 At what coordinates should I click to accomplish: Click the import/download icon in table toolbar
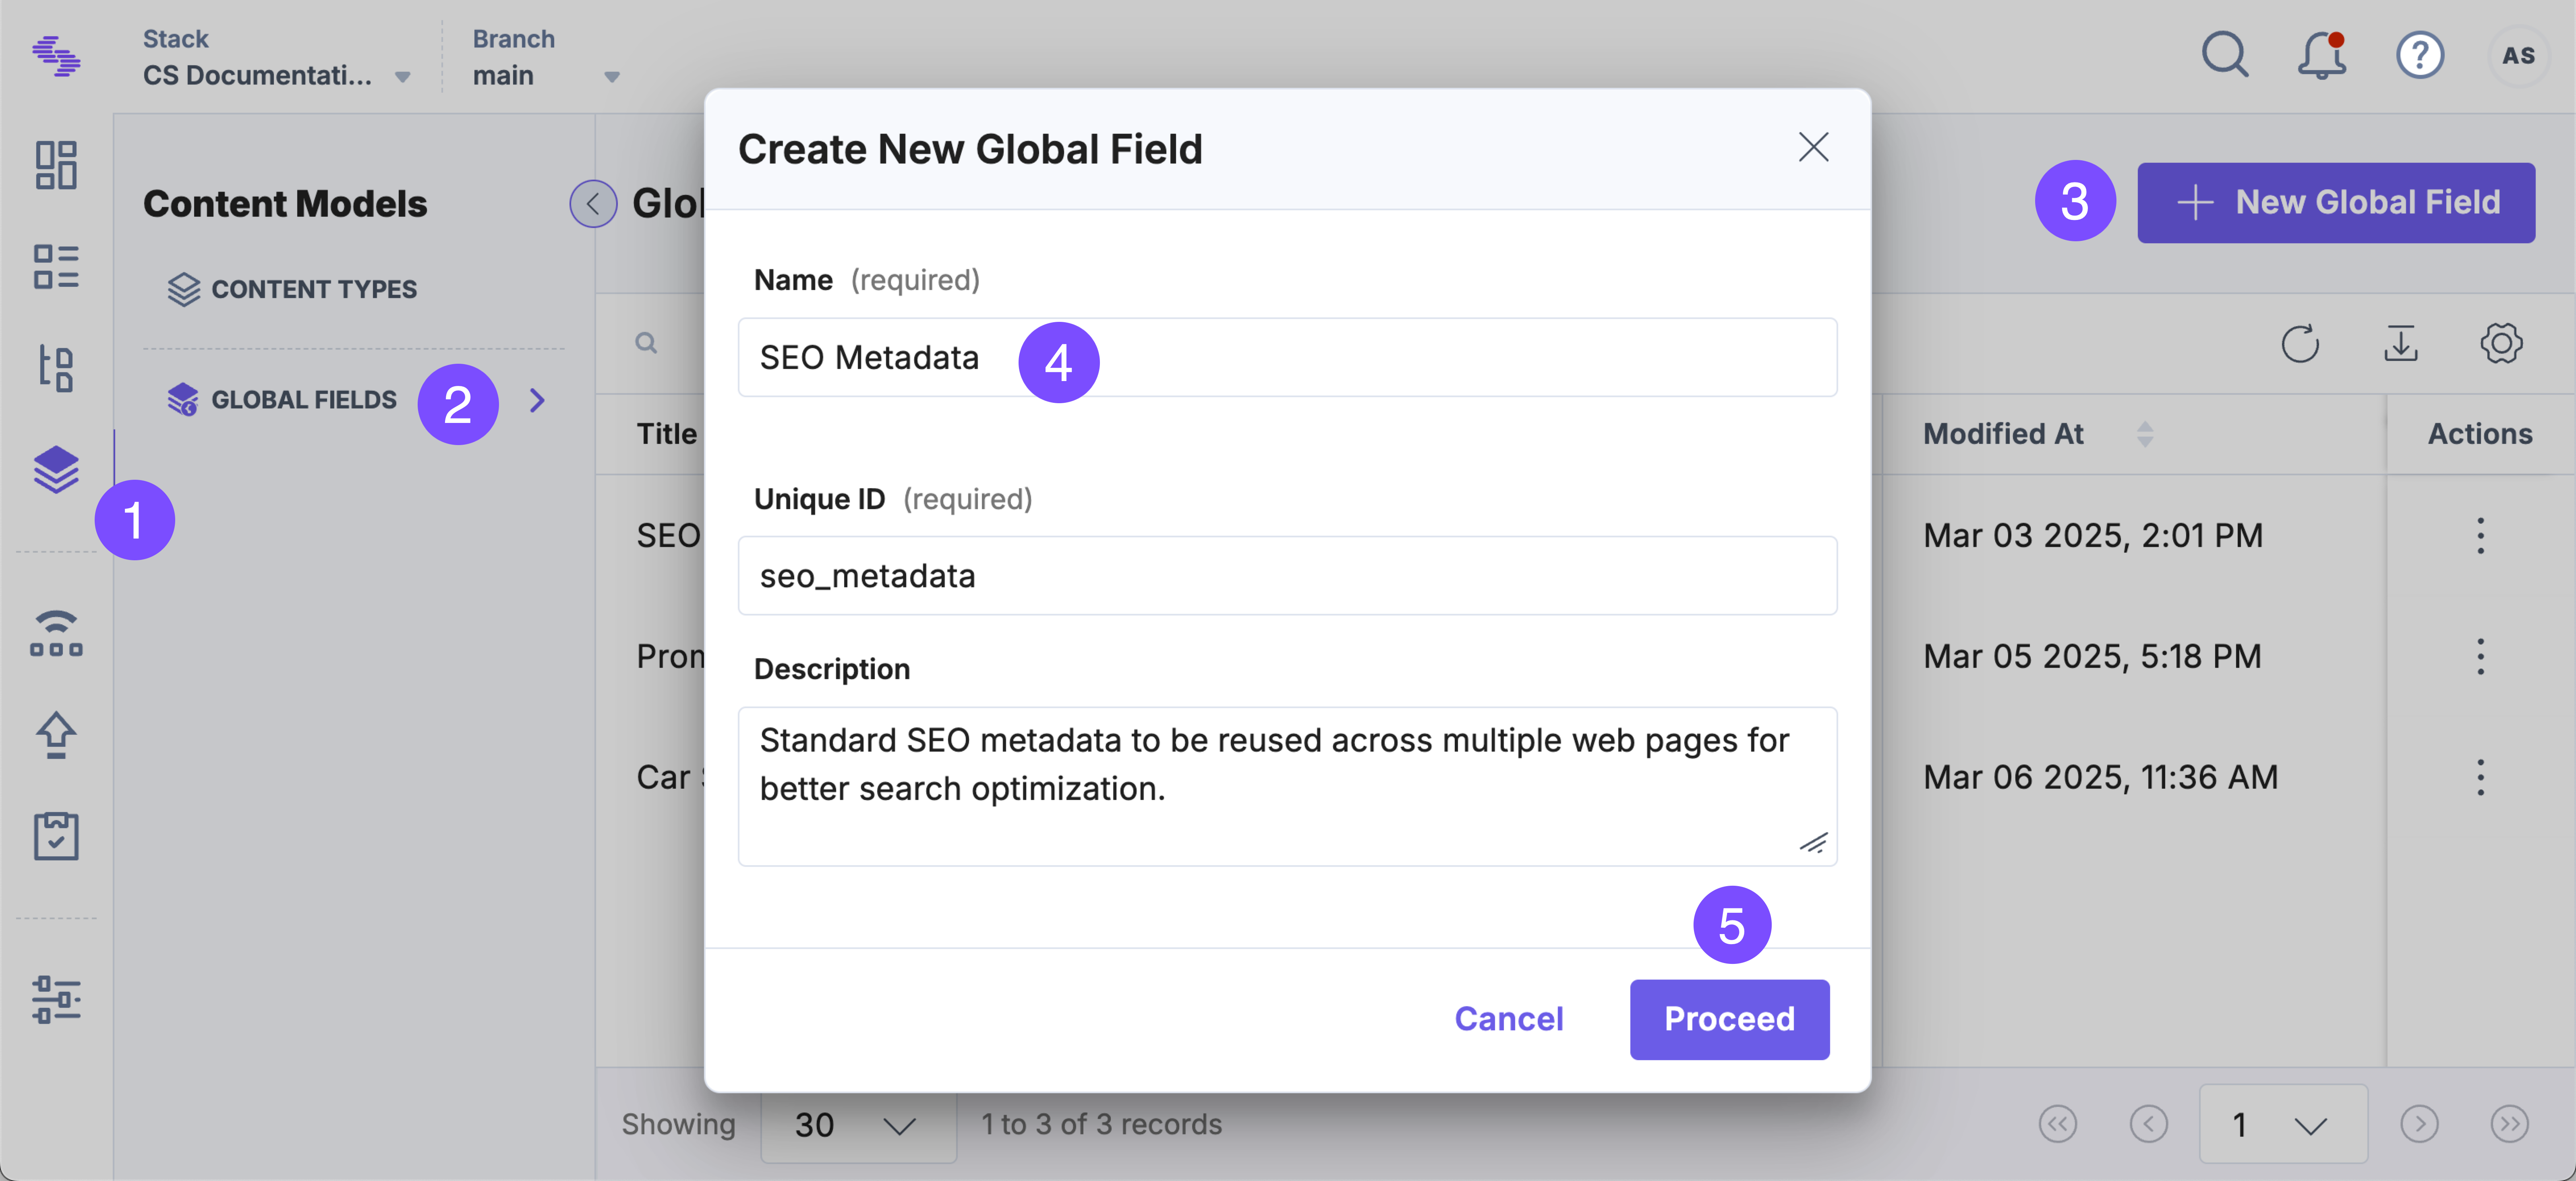click(2401, 344)
